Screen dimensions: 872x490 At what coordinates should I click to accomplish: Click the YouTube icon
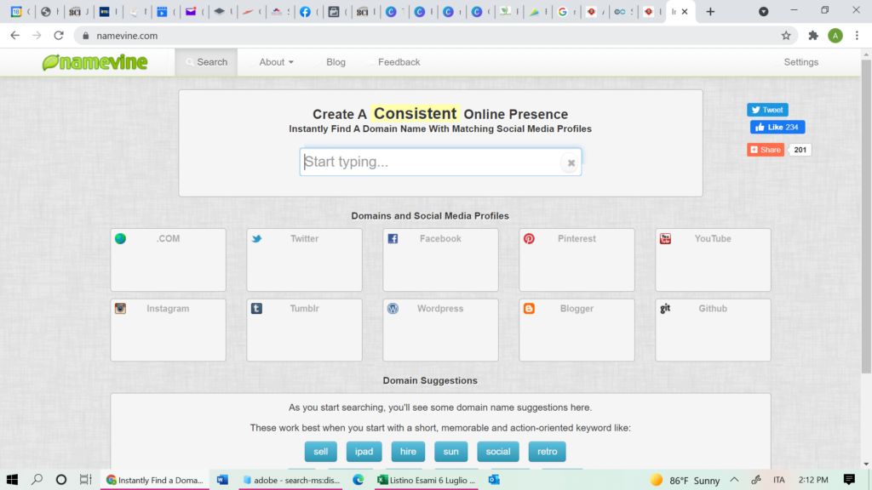pyautogui.click(x=665, y=239)
